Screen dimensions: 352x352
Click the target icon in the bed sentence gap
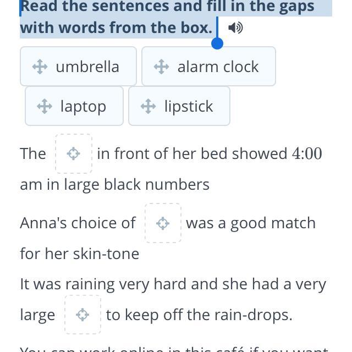(74, 153)
